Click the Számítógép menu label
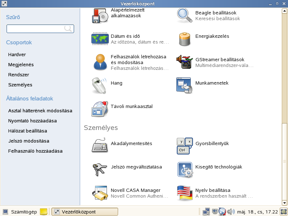The image size is (288, 216). [24, 212]
